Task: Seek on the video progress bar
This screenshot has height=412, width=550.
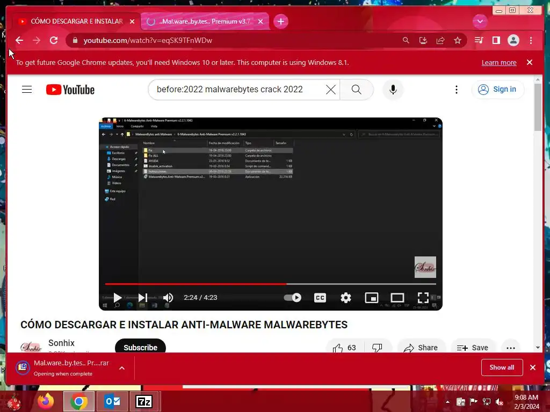Action: (x=271, y=284)
